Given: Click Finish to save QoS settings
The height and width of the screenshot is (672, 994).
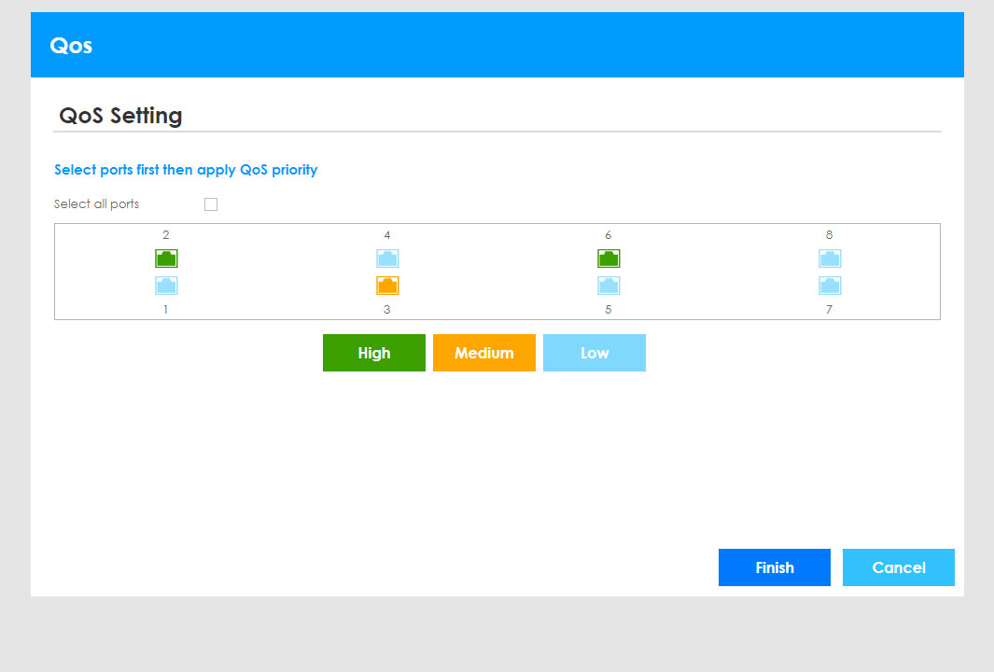Looking at the screenshot, I should pos(775,567).
